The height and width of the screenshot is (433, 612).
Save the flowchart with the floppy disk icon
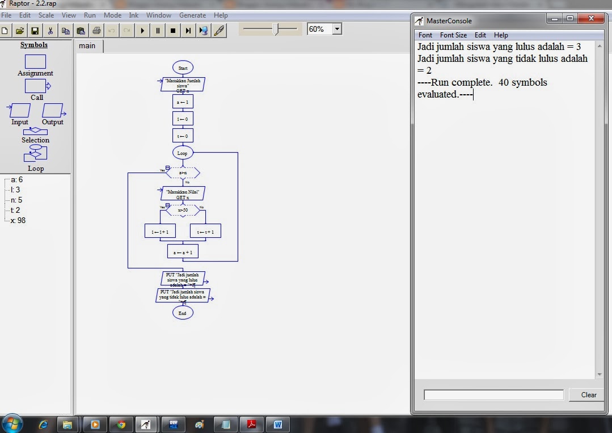pyautogui.click(x=35, y=31)
